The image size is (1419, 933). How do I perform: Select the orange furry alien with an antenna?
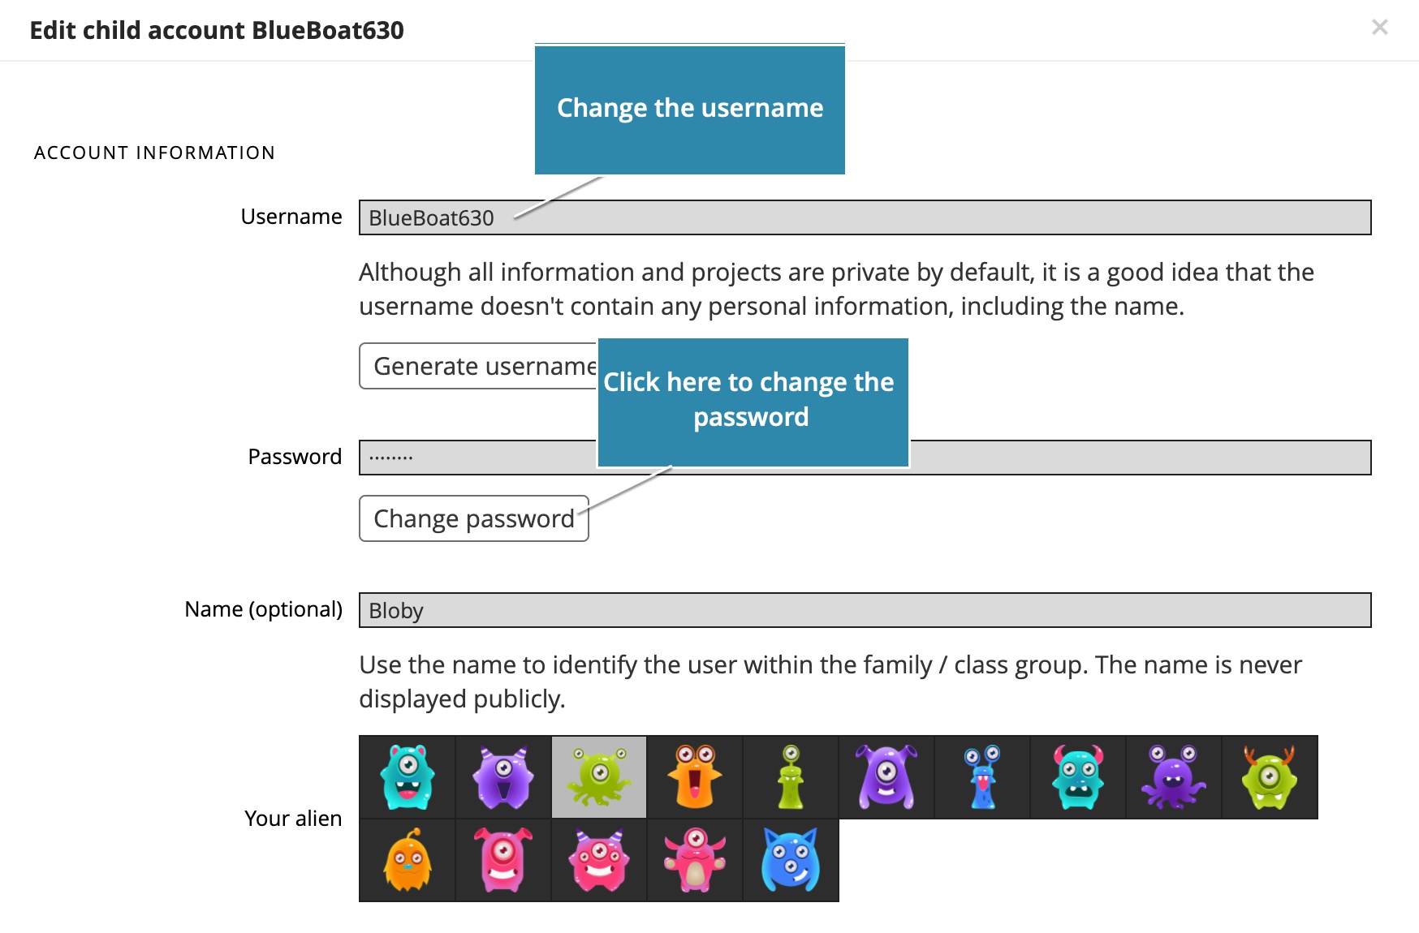coord(408,860)
